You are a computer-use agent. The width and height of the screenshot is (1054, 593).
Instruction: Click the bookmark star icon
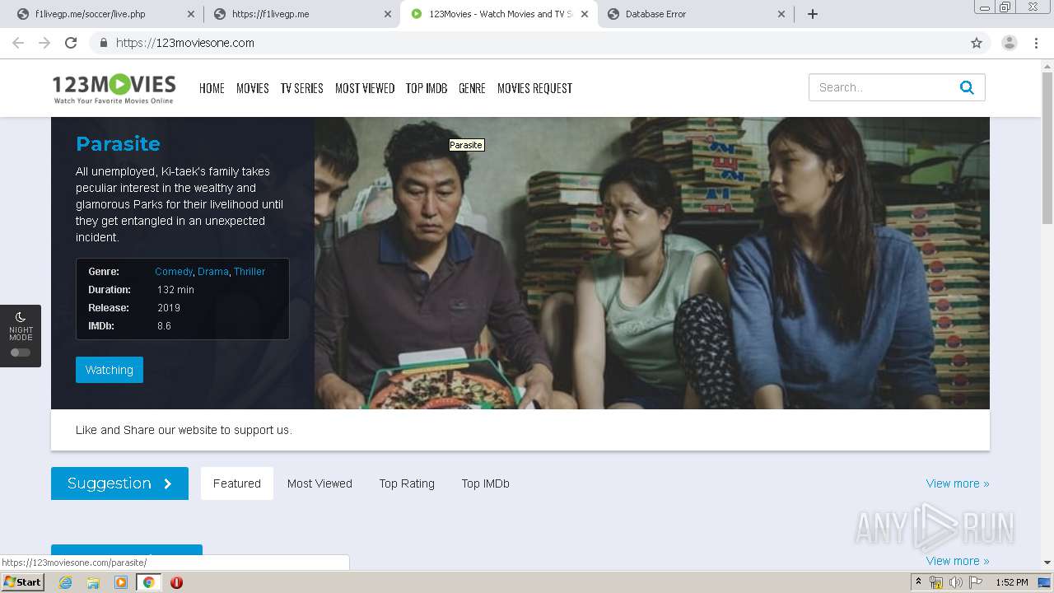pyautogui.click(x=977, y=43)
